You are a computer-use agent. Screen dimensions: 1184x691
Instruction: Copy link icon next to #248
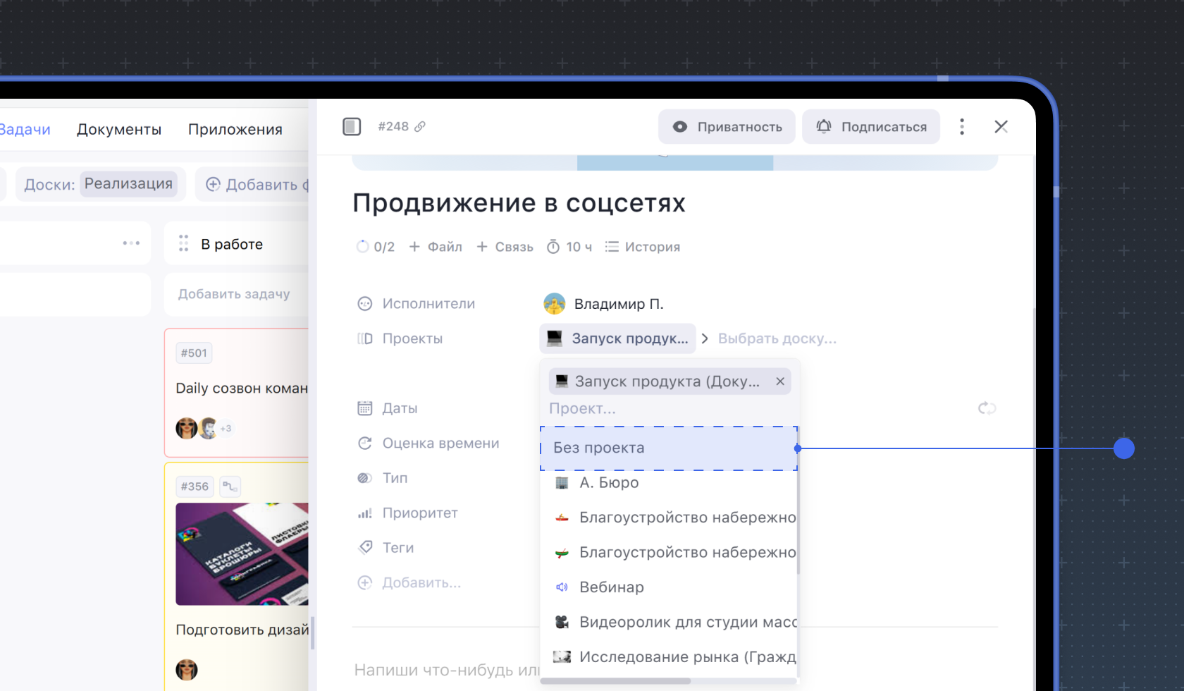[x=420, y=126]
